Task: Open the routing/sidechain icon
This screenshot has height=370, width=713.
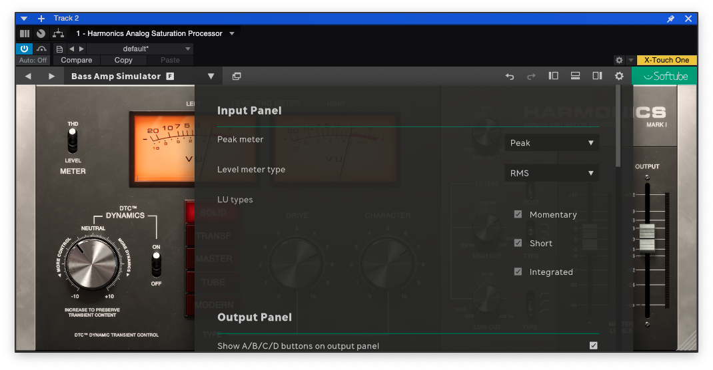Action: coord(58,33)
